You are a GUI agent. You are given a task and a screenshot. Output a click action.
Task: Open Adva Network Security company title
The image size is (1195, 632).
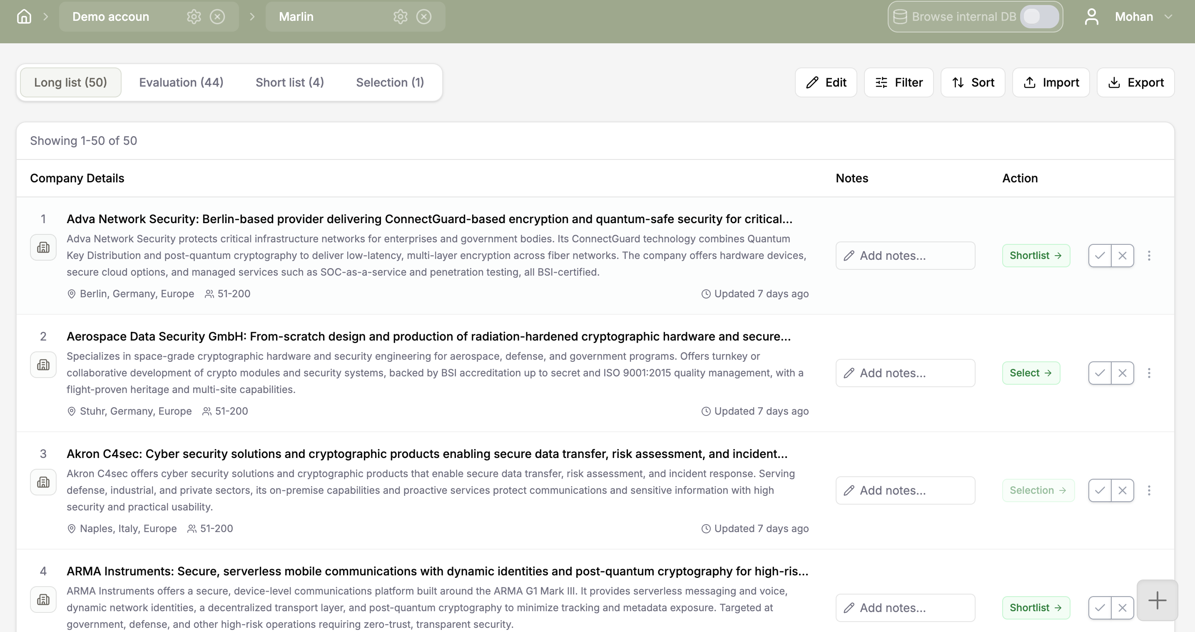pos(429,219)
